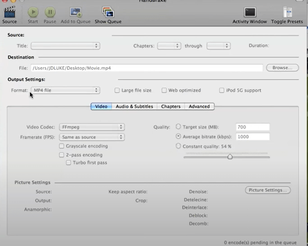
Task: Click the constant quality slider handle
Action: [230, 157]
